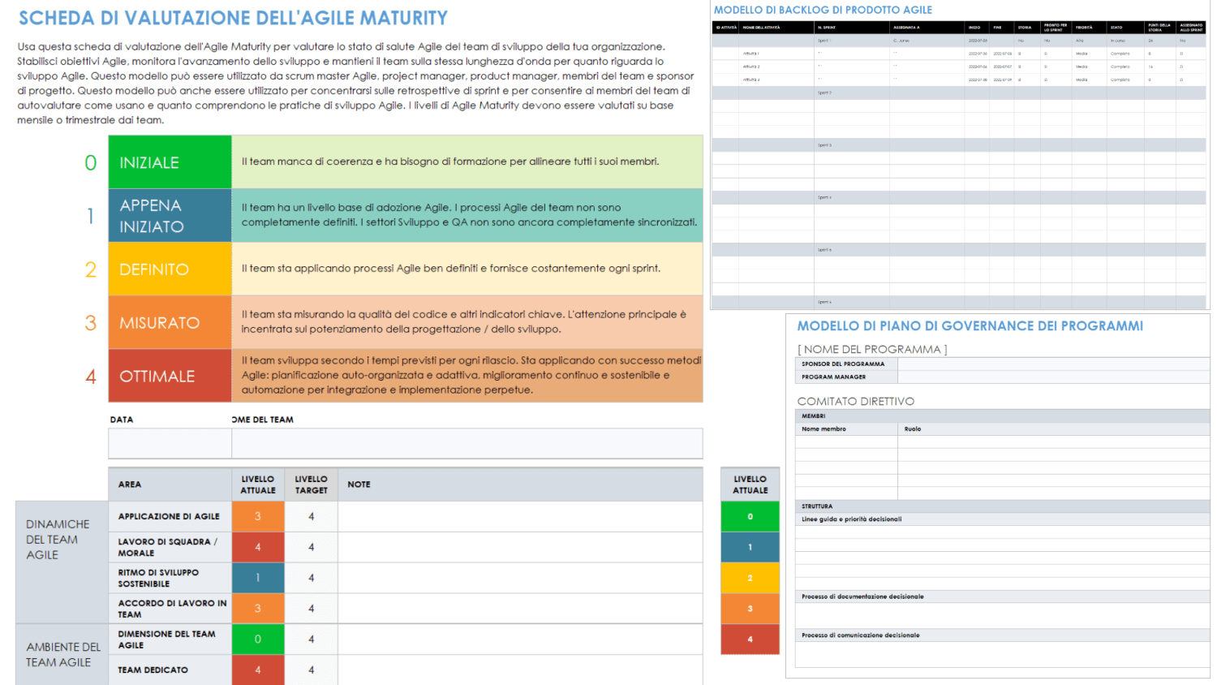
Task: Select the red OTTIMALE level cell
Action: tap(170, 376)
